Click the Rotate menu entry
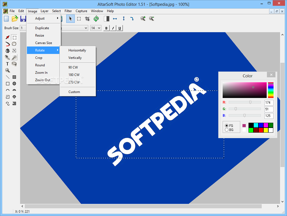The height and width of the screenshot is (216, 287). (43, 50)
